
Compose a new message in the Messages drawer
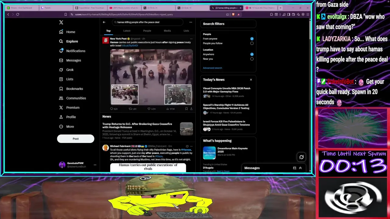pos(295,168)
